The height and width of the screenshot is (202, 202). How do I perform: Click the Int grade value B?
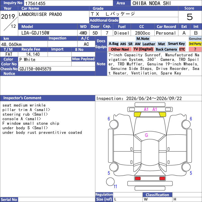pos(196,33)
